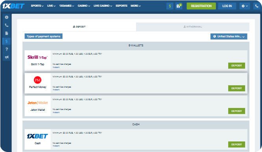Viewport: 262px width, 152px height.
Task: Open the United States country dropdown
Action: tap(229, 37)
